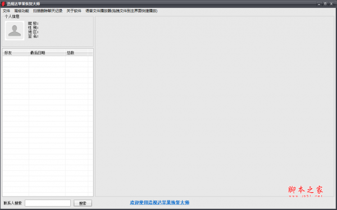Open the 关于软件 menu
337x210 pixels.
(x=74, y=11)
